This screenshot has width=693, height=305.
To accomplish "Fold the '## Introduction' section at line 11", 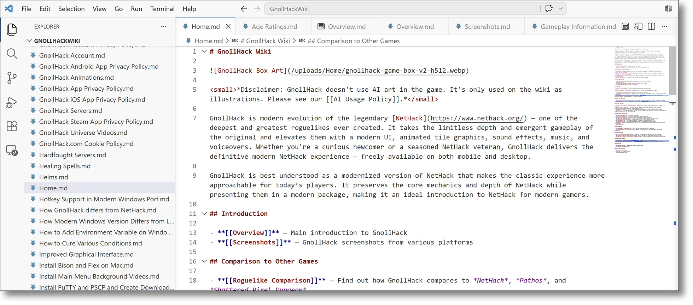I will coord(204,214).
